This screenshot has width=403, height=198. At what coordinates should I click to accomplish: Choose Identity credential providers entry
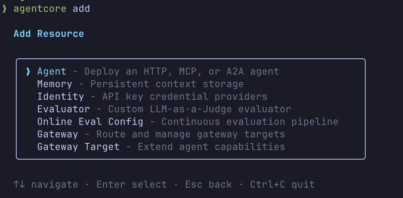(61, 96)
